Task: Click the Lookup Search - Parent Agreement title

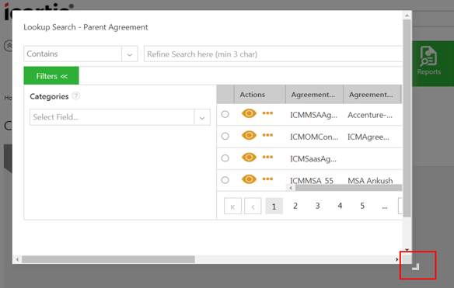Action: point(86,27)
